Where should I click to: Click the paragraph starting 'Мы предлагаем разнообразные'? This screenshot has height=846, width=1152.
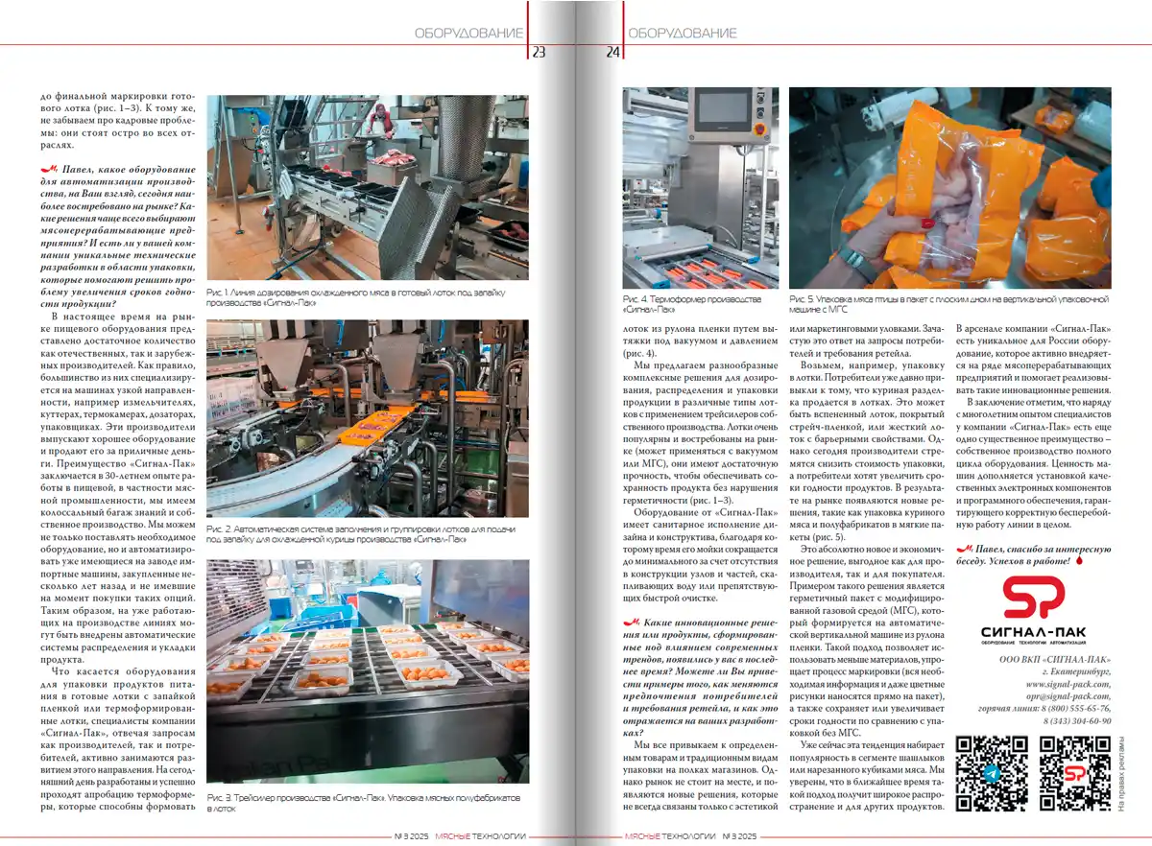(x=701, y=433)
